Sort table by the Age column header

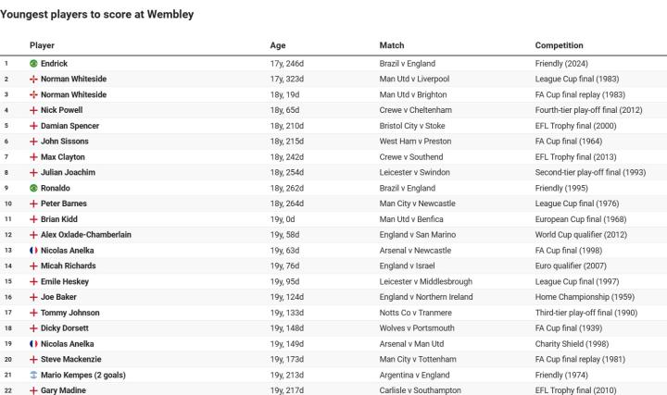pos(278,45)
